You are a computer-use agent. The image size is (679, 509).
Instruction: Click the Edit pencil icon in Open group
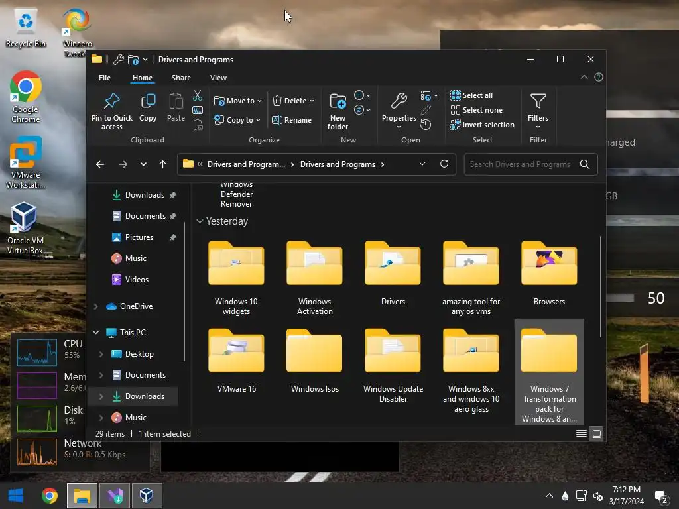[x=426, y=110]
